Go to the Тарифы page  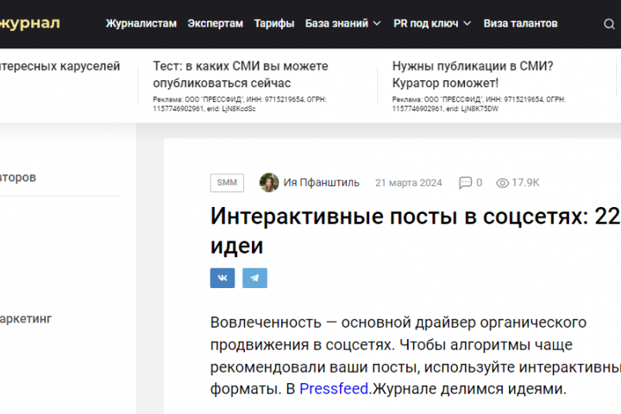(x=274, y=23)
